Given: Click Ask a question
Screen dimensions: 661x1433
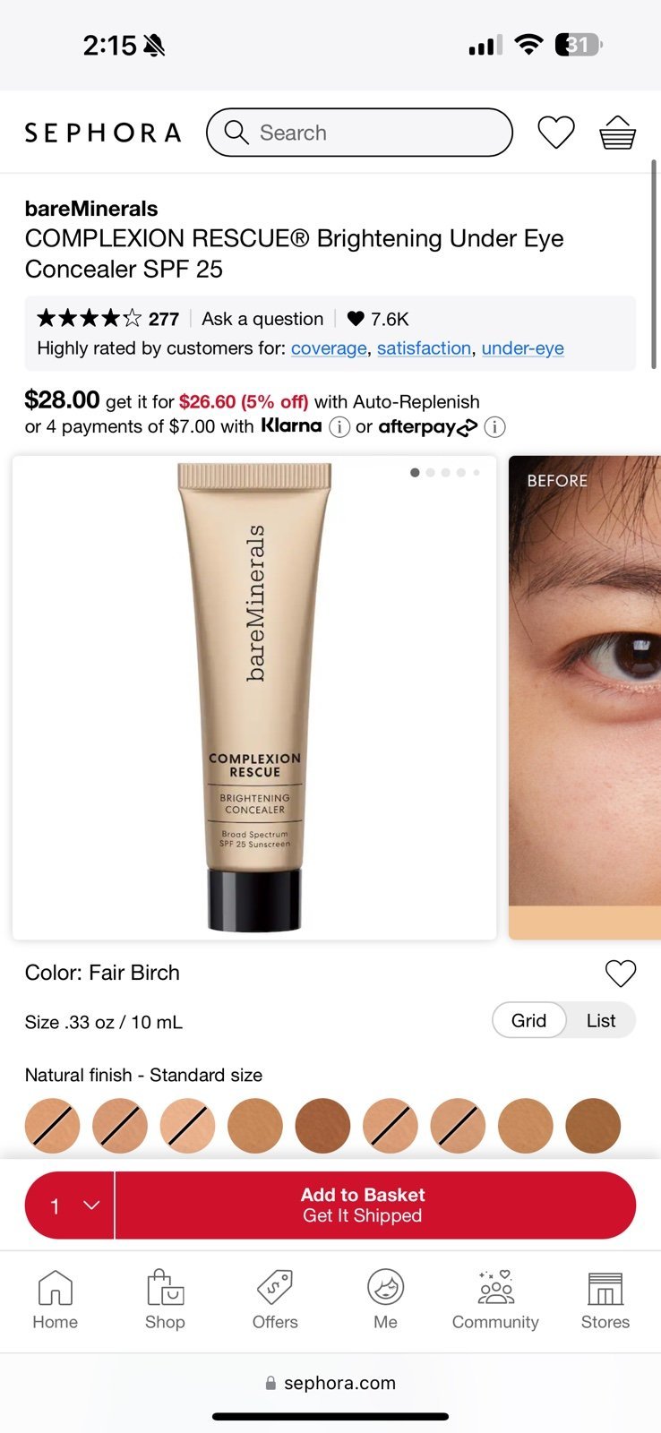Looking at the screenshot, I should (262, 319).
